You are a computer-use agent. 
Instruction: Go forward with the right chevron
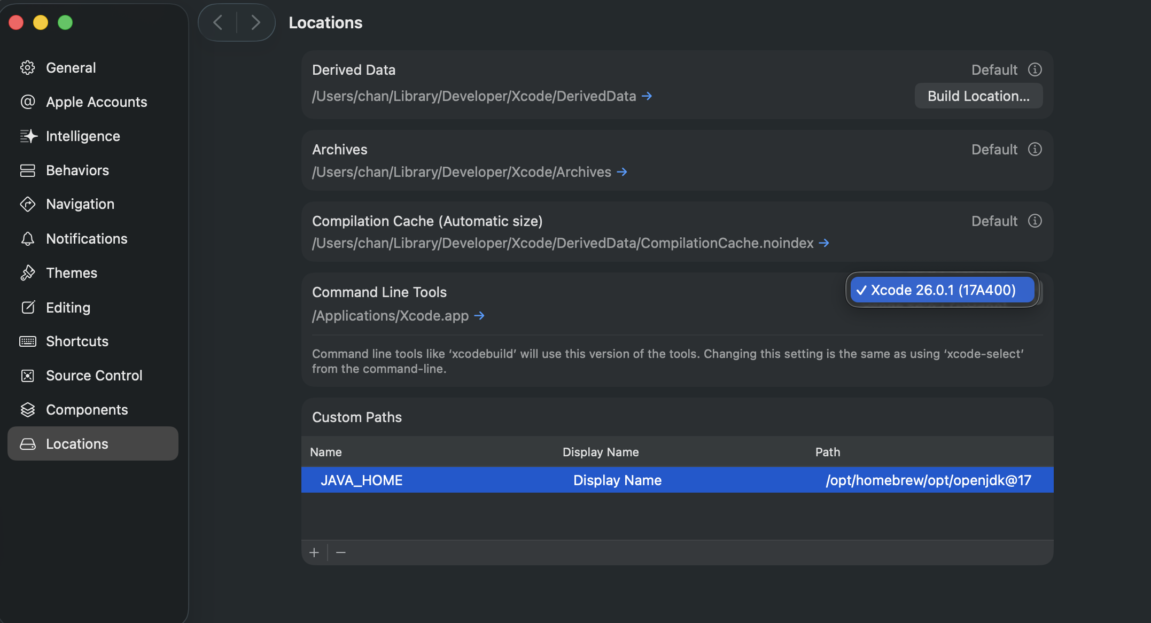(x=255, y=22)
